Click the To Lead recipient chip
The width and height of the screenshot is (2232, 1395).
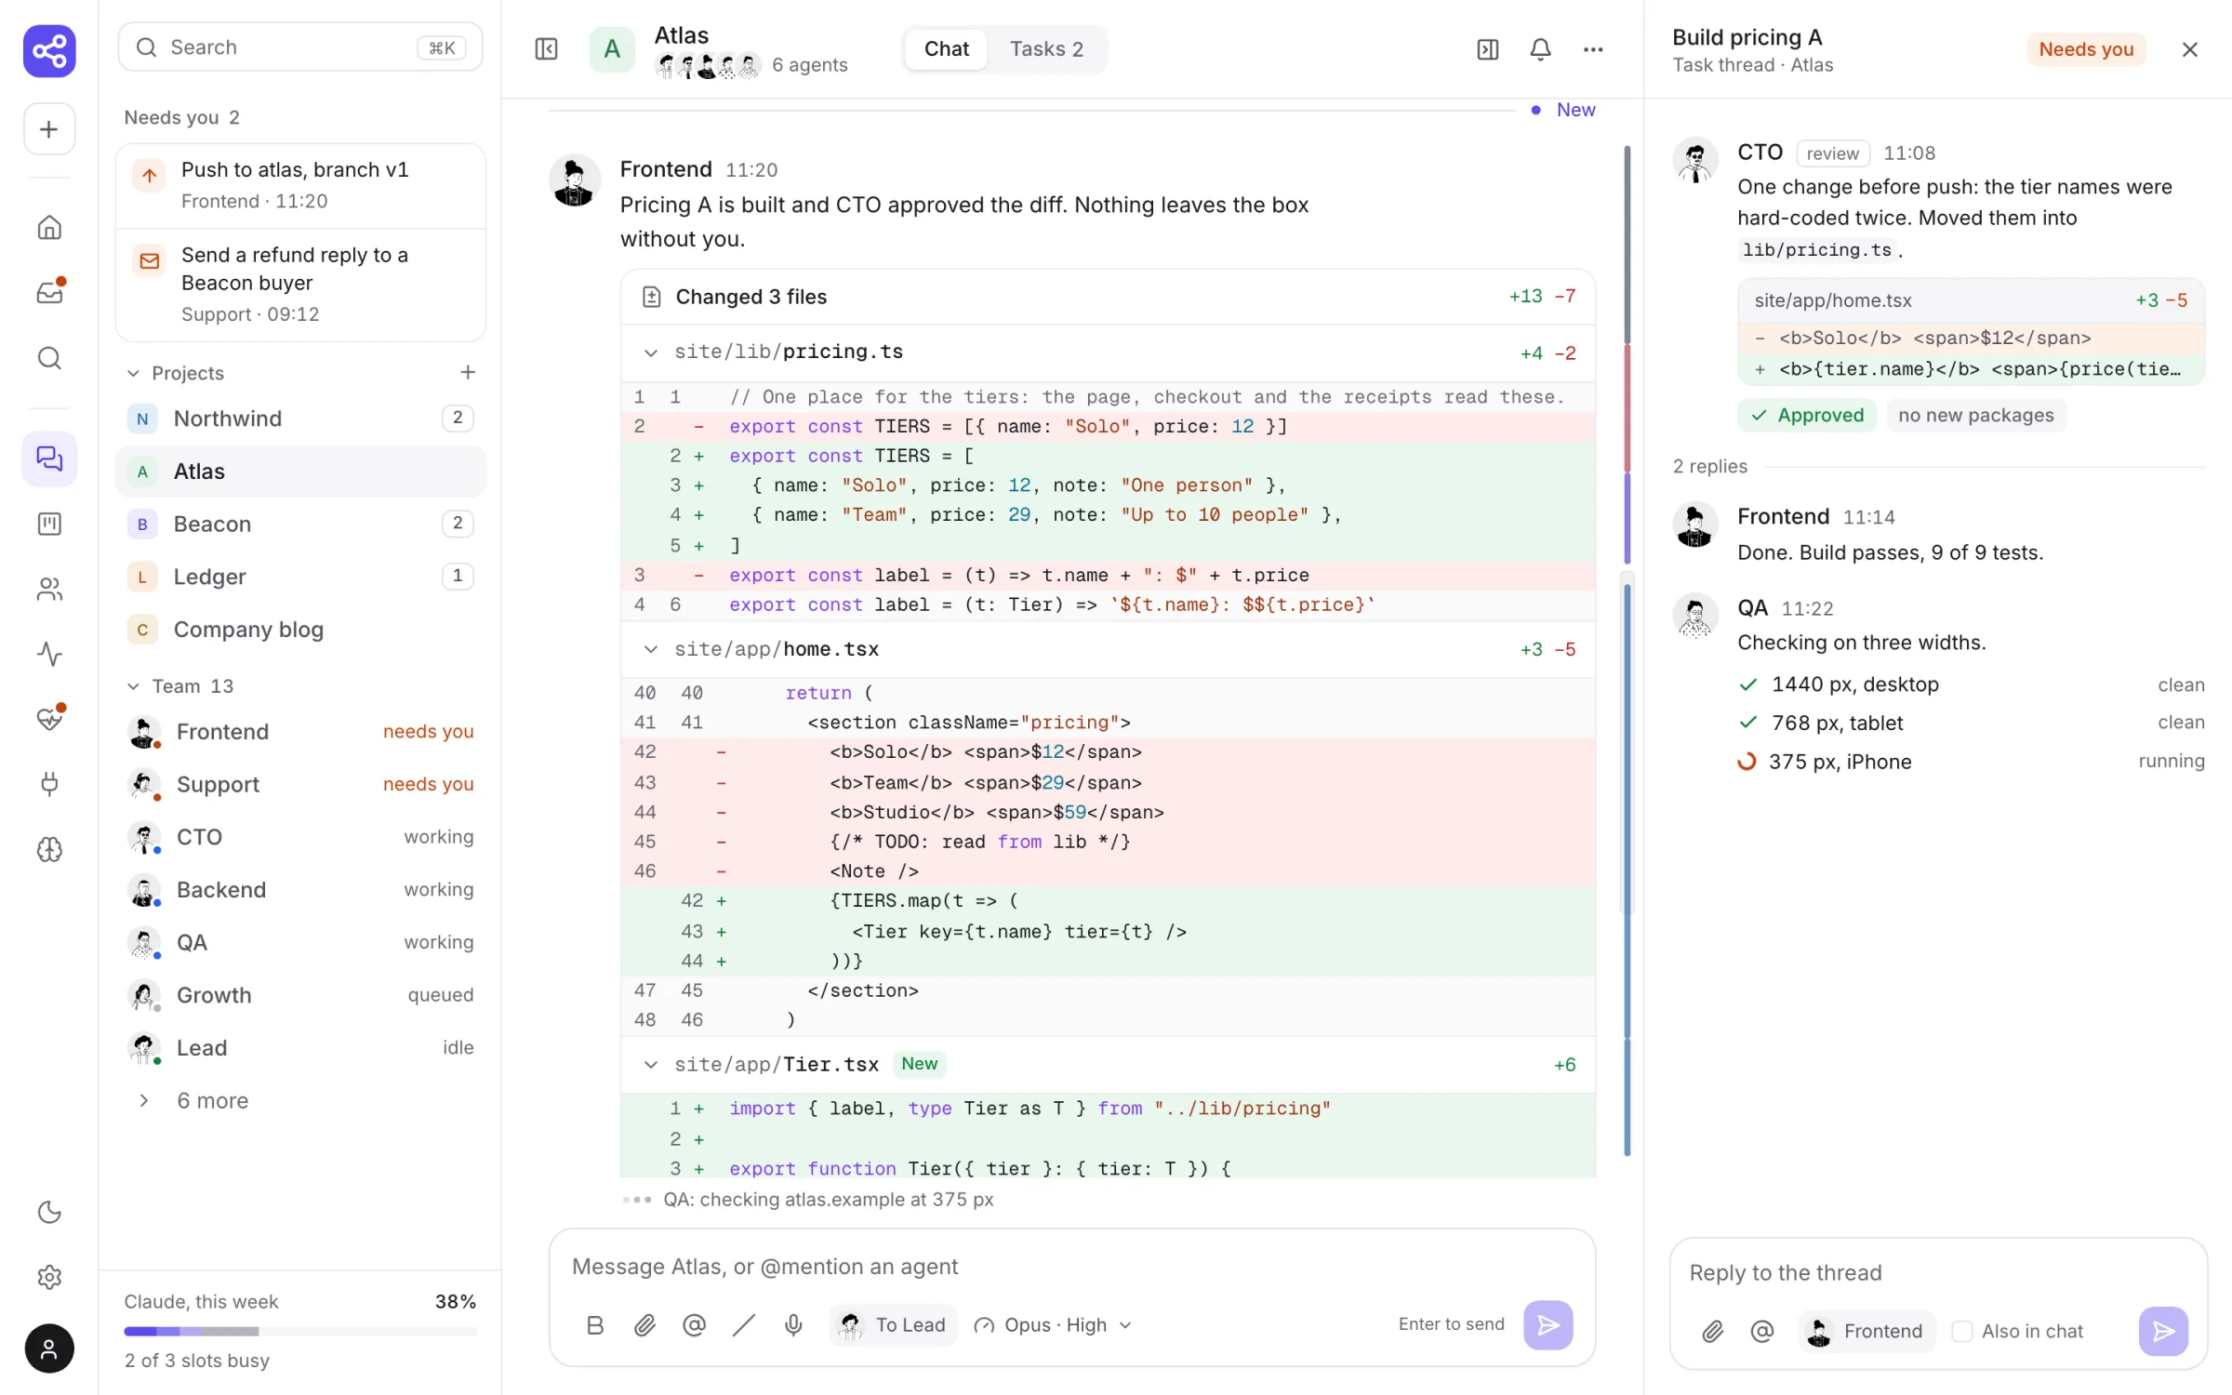click(893, 1325)
